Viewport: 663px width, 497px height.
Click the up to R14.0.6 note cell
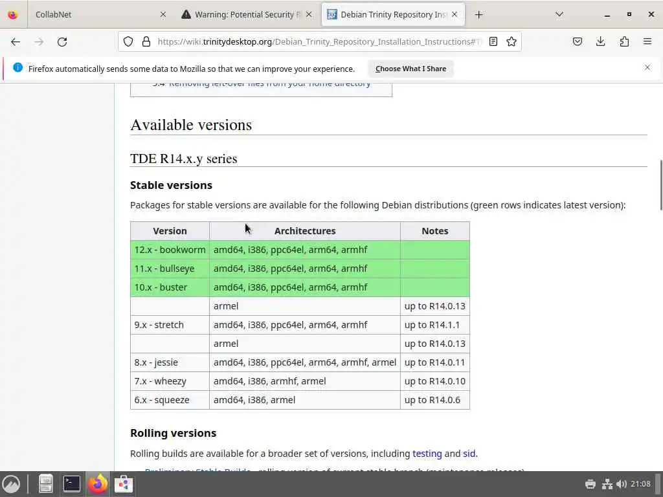pos(435,400)
